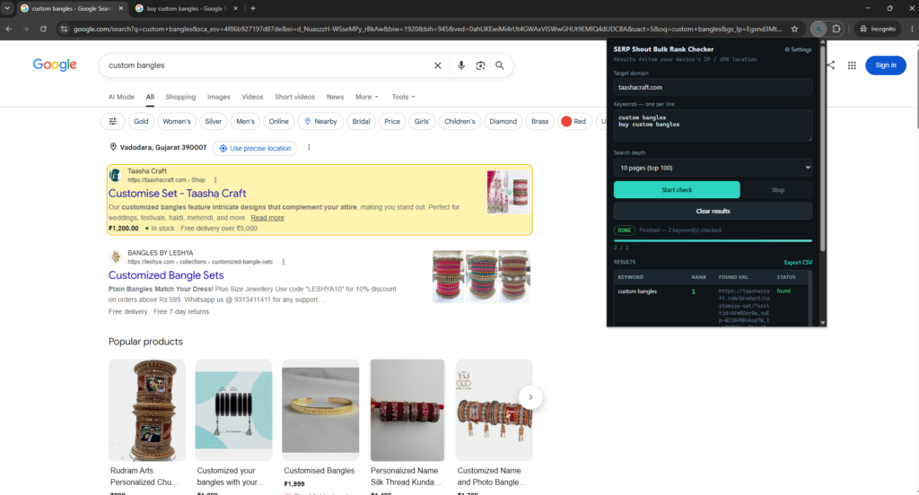Apply the Bridal filter chip
The height and width of the screenshot is (495, 919).
click(361, 121)
